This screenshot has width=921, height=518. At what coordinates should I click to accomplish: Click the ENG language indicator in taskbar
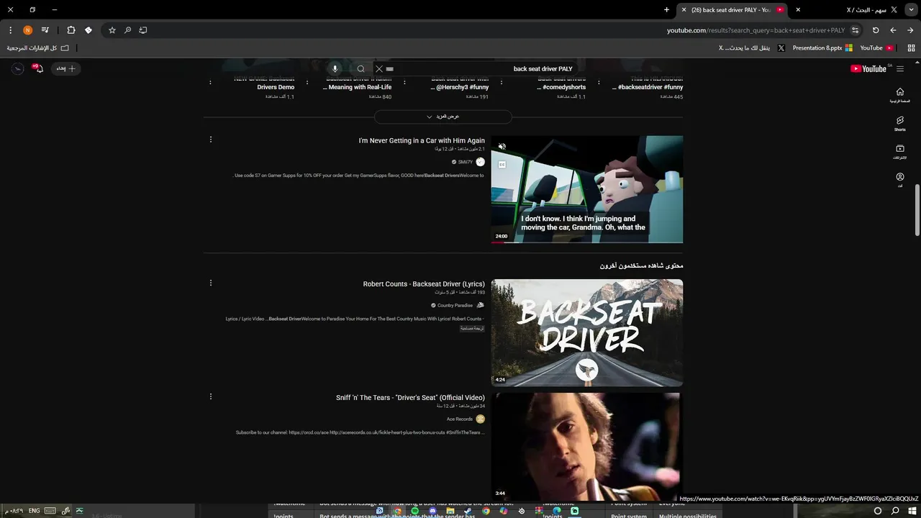tap(35, 511)
